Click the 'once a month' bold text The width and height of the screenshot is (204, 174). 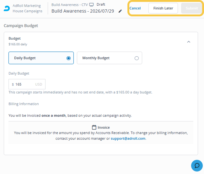pos(53,115)
